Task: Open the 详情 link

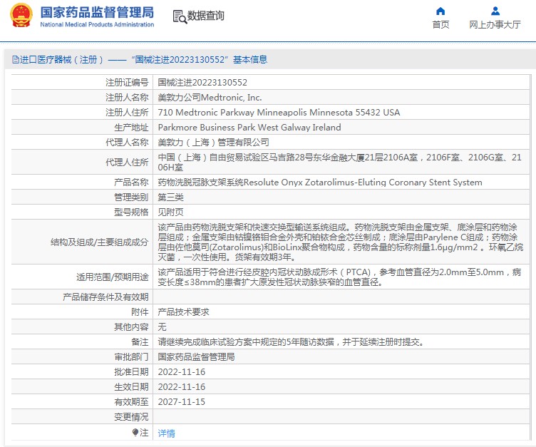Action: tap(166, 433)
